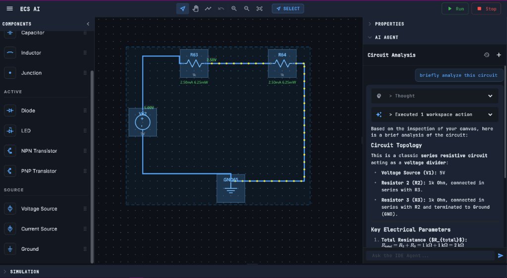Click the NPN Transistor label

39,151
